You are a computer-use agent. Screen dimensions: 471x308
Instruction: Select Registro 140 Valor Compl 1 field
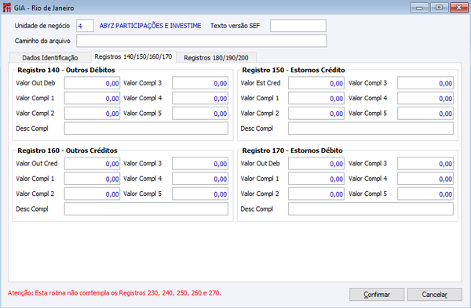click(x=92, y=99)
